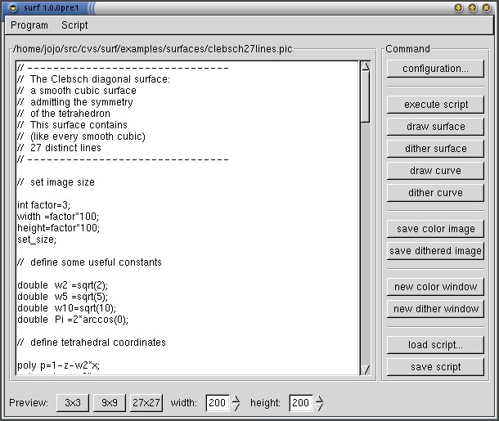Screen dimensions: 499x421
Task: Click the line 'set_size;'
Action: [x=37, y=240]
